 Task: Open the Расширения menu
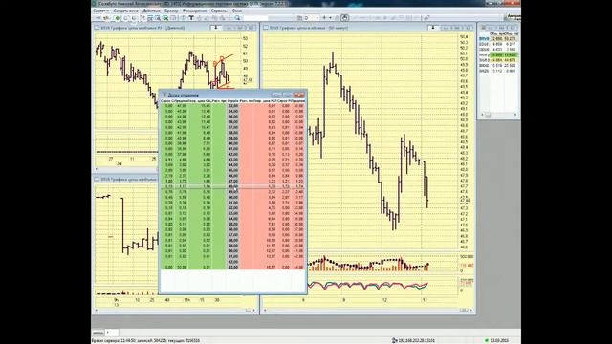[x=194, y=11]
